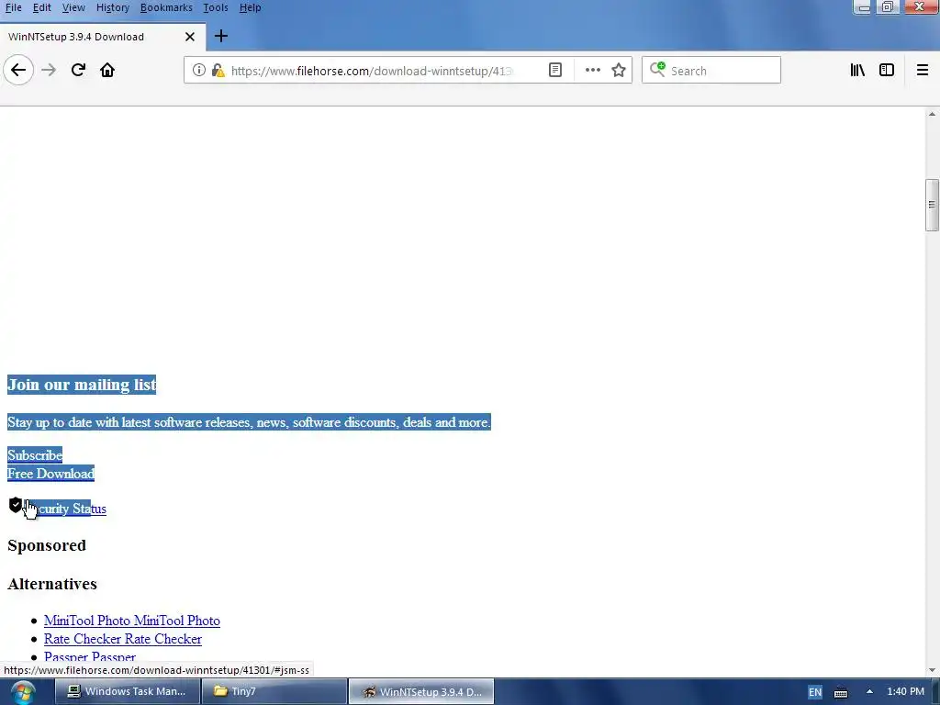Open the Firefox home page

pyautogui.click(x=107, y=70)
